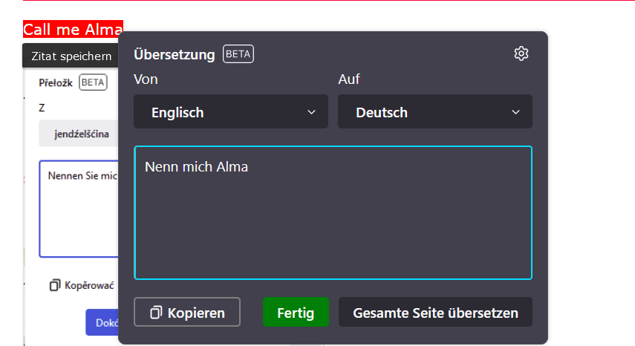Click the Auf target label
Viewport: 635px width, 346px height.
(x=348, y=79)
